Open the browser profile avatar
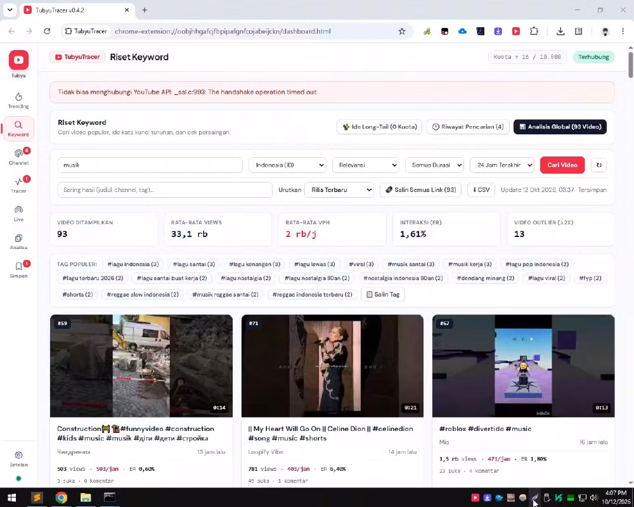 click(x=605, y=31)
